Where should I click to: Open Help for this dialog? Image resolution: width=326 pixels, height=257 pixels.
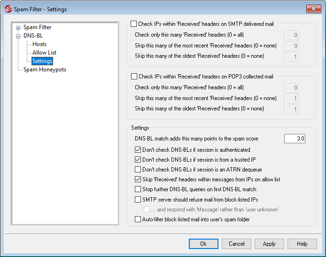[302, 244]
